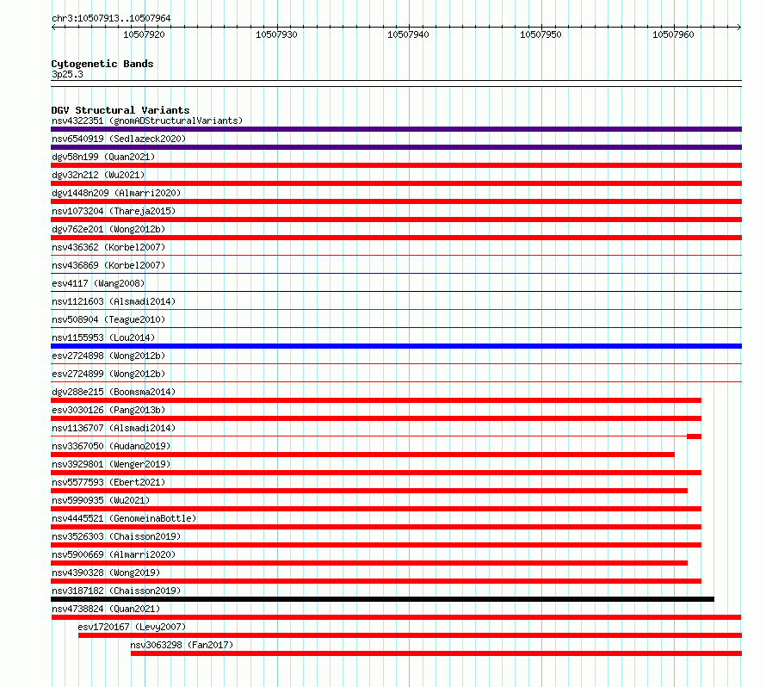Click the short red block on nsv1136707 track
The width and height of the screenshot is (766, 687).
(x=695, y=436)
